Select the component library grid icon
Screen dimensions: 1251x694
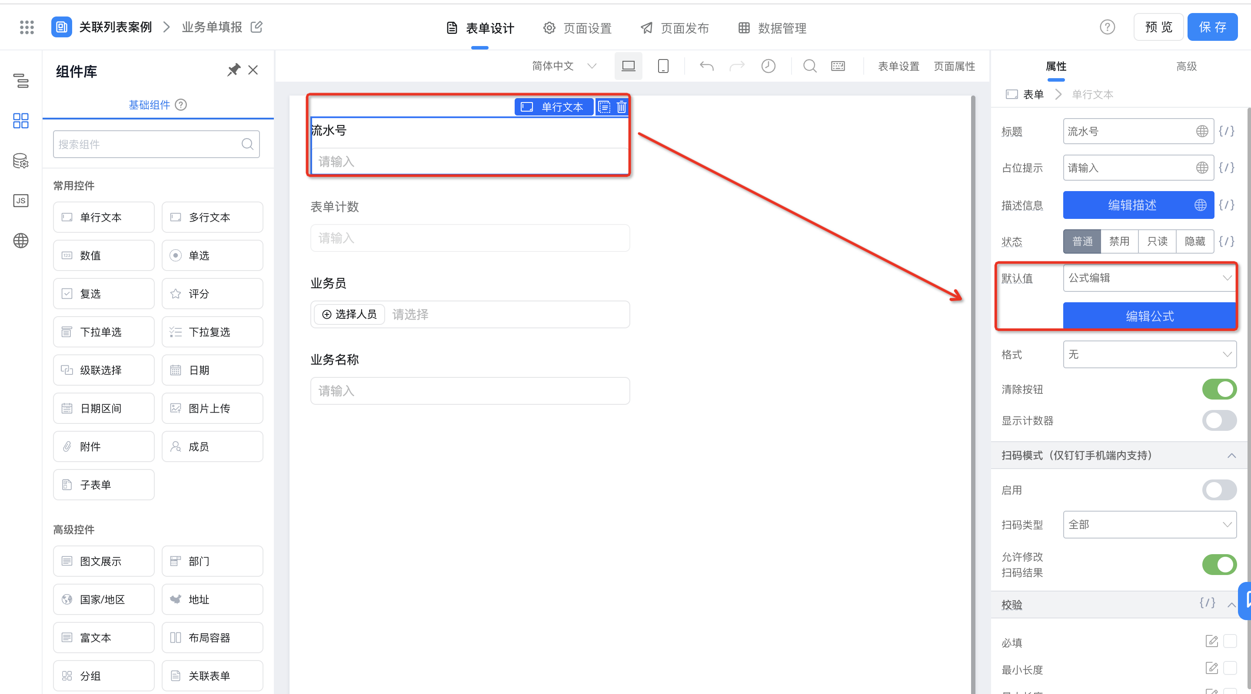[21, 120]
